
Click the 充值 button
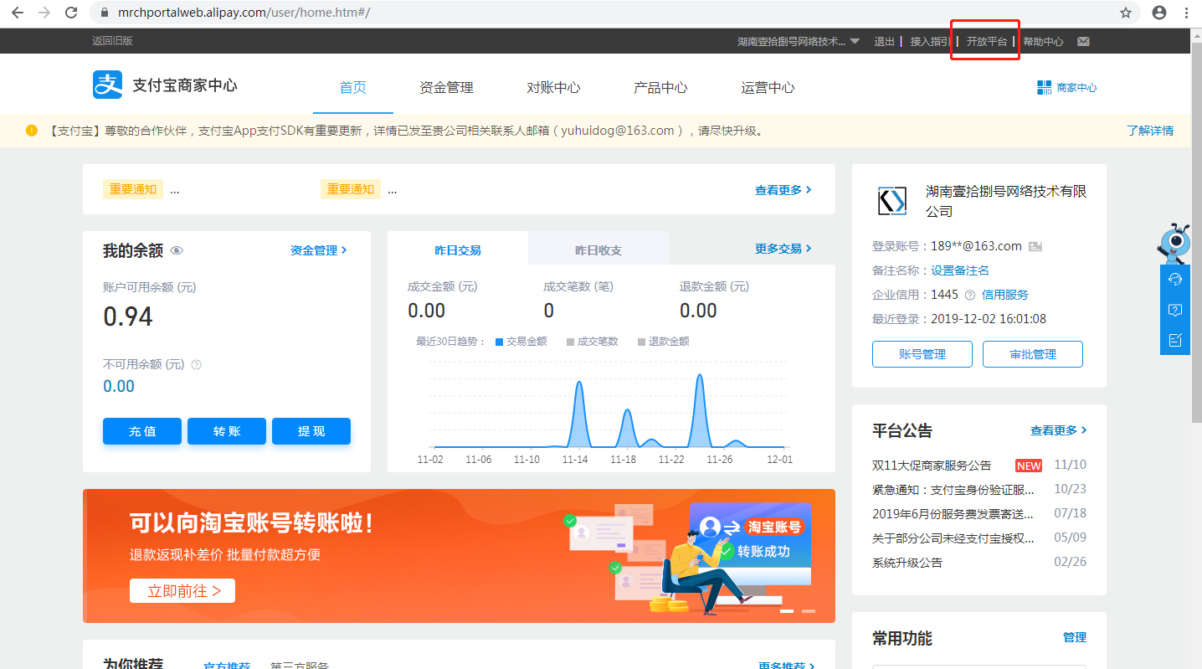coord(142,431)
